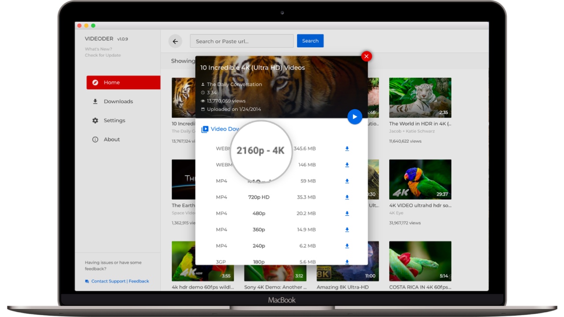Click COSTA RICA IN 4K 60fps title
The width and height of the screenshot is (564, 317).
tap(420, 287)
